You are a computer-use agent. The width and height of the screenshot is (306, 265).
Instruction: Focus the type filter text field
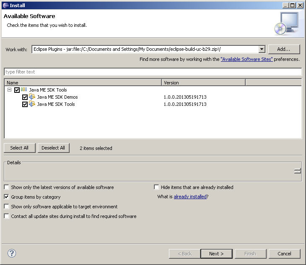(x=153, y=72)
